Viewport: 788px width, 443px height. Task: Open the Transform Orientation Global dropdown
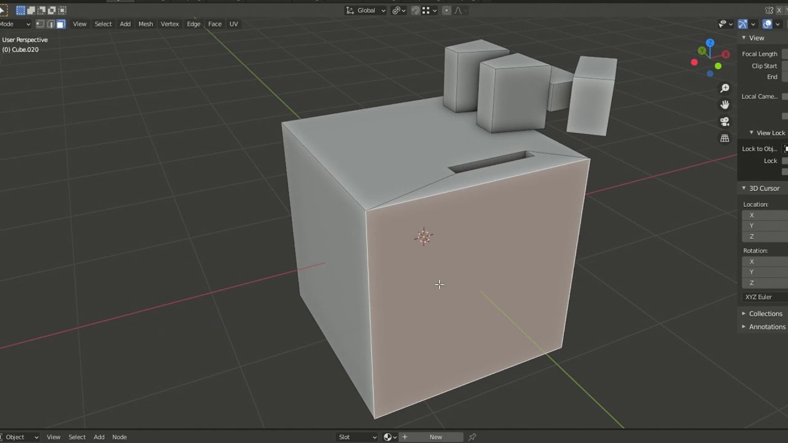[x=366, y=10]
